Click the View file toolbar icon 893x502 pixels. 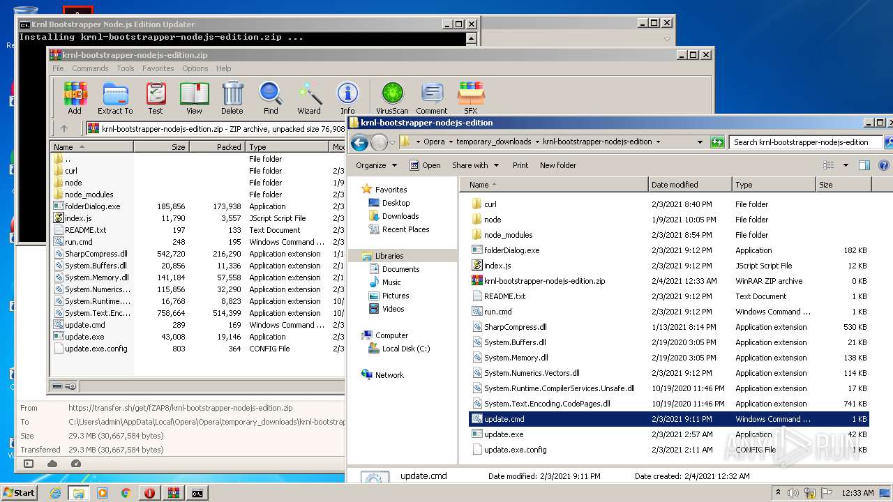pos(194,98)
